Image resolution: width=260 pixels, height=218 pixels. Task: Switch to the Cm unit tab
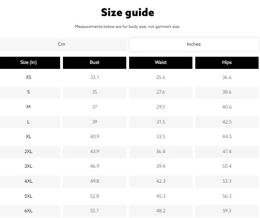[x=62, y=44]
